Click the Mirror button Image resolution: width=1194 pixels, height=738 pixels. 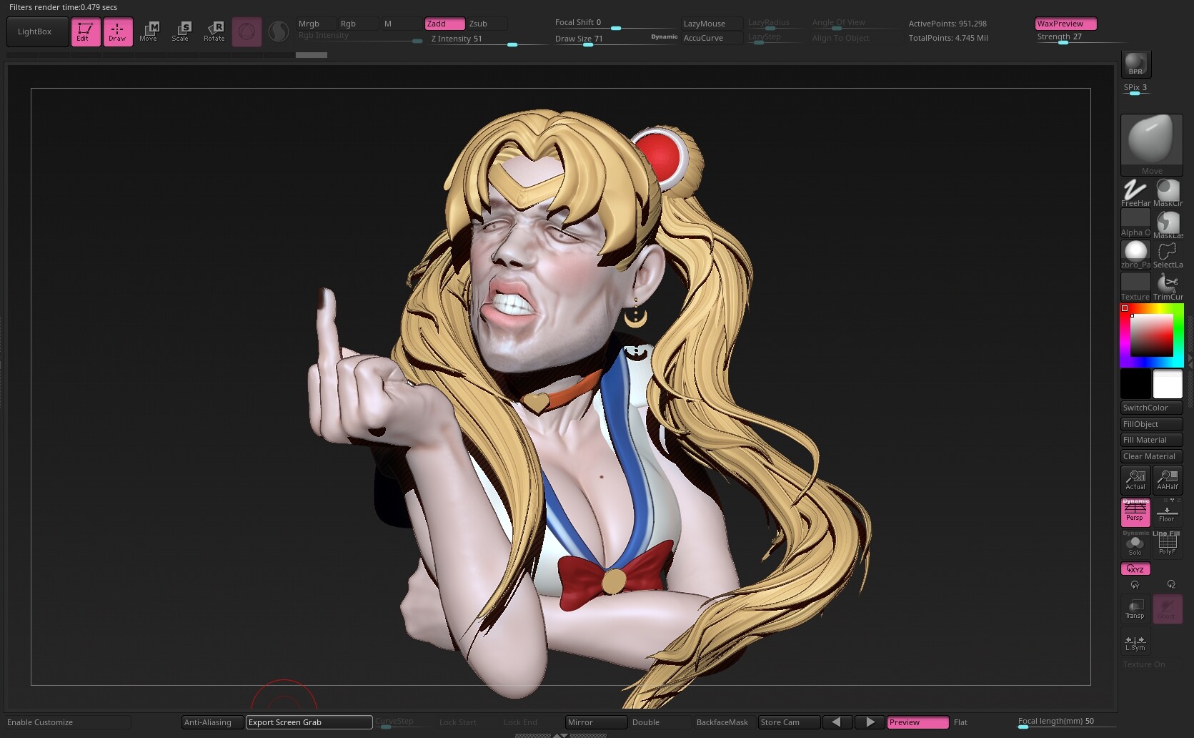pos(596,722)
